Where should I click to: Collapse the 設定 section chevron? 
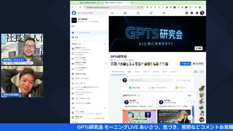pyautogui.click(x=105, y=108)
